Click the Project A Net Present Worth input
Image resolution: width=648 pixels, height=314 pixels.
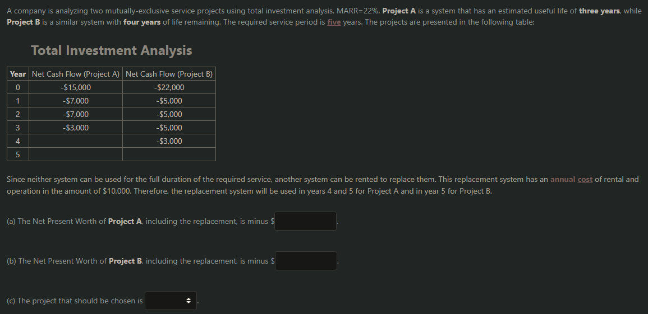click(x=305, y=221)
